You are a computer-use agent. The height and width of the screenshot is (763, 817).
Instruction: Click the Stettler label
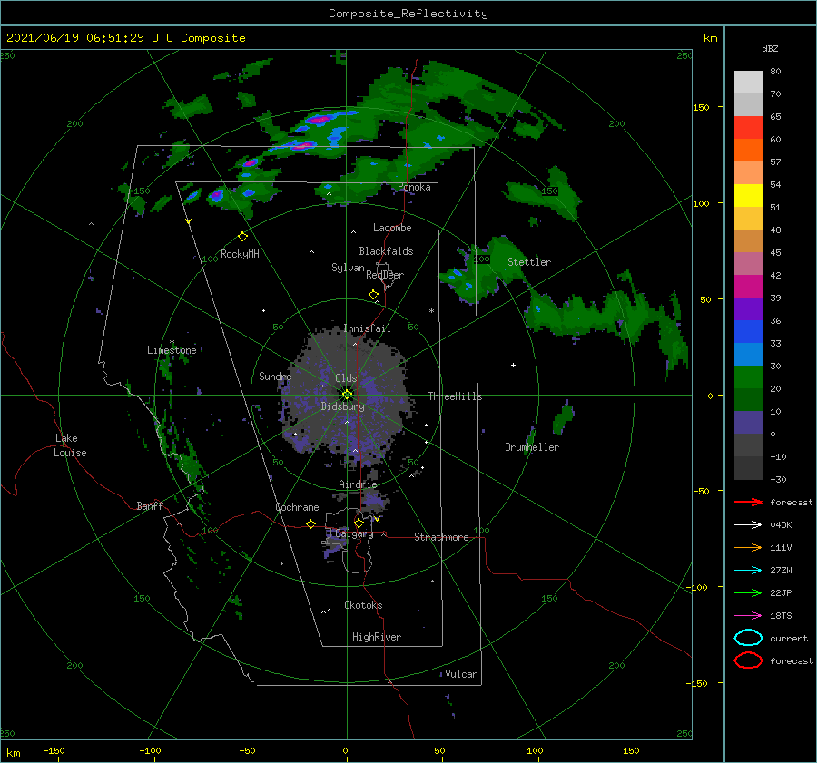point(529,262)
